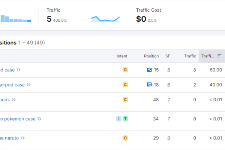Click the image SERP feature icon beside position 15

pyautogui.click(x=149, y=70)
